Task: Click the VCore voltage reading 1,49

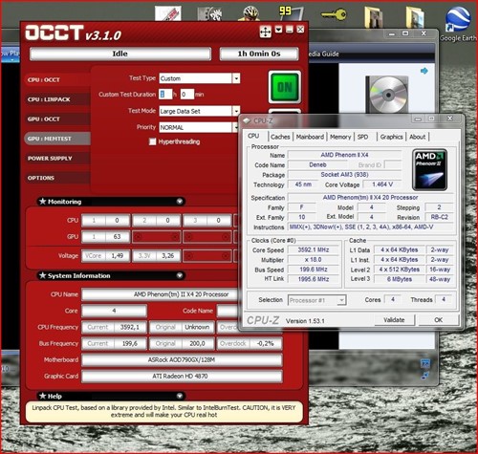Action: 117,256
